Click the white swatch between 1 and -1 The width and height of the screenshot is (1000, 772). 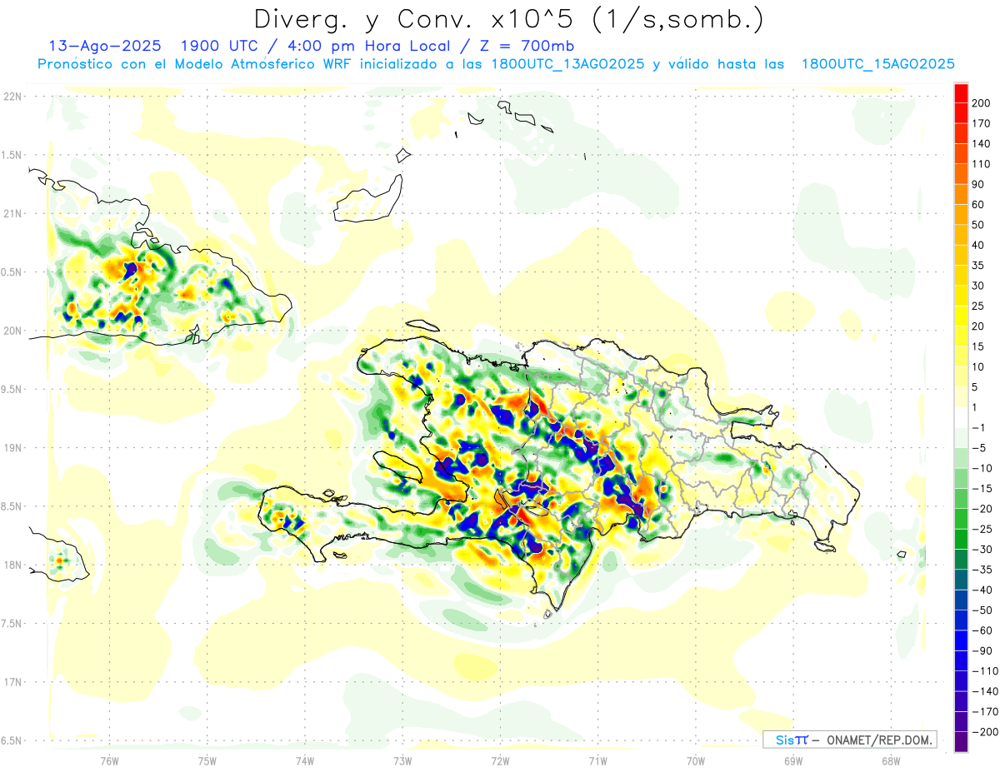click(x=962, y=417)
